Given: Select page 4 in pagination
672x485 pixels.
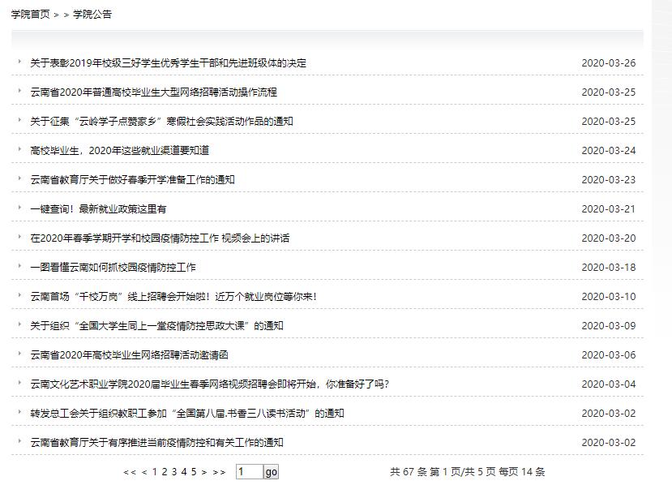Looking at the screenshot, I should (x=183, y=472).
